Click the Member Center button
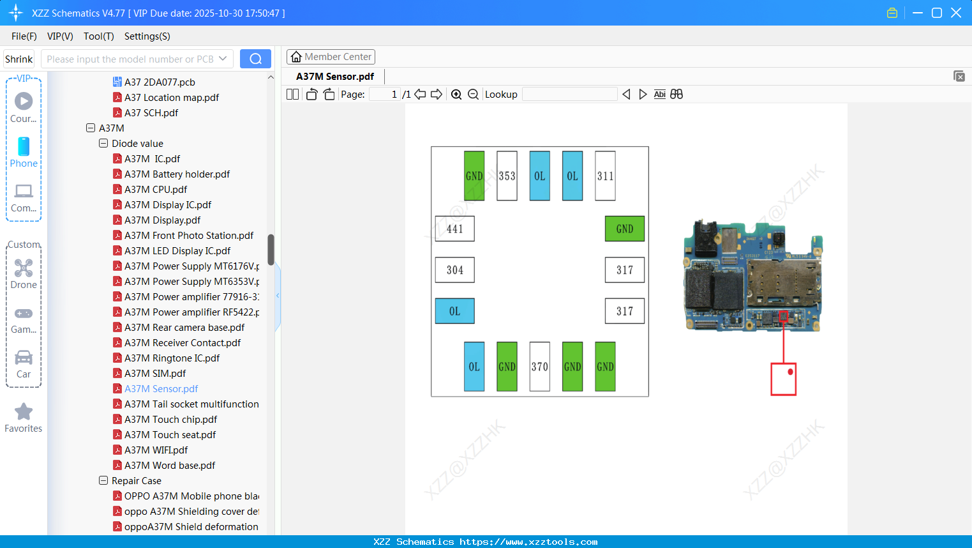 click(x=331, y=57)
